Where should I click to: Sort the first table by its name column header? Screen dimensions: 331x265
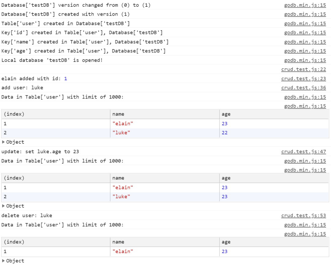(x=118, y=114)
